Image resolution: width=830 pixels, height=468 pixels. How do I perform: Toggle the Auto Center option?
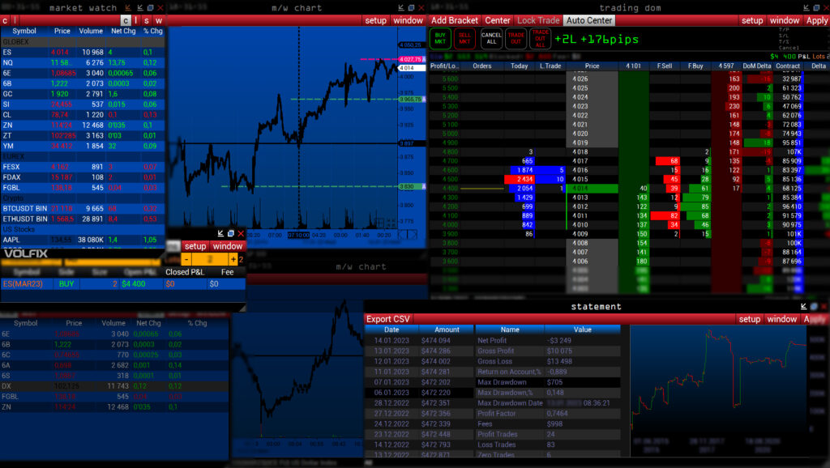pos(588,20)
